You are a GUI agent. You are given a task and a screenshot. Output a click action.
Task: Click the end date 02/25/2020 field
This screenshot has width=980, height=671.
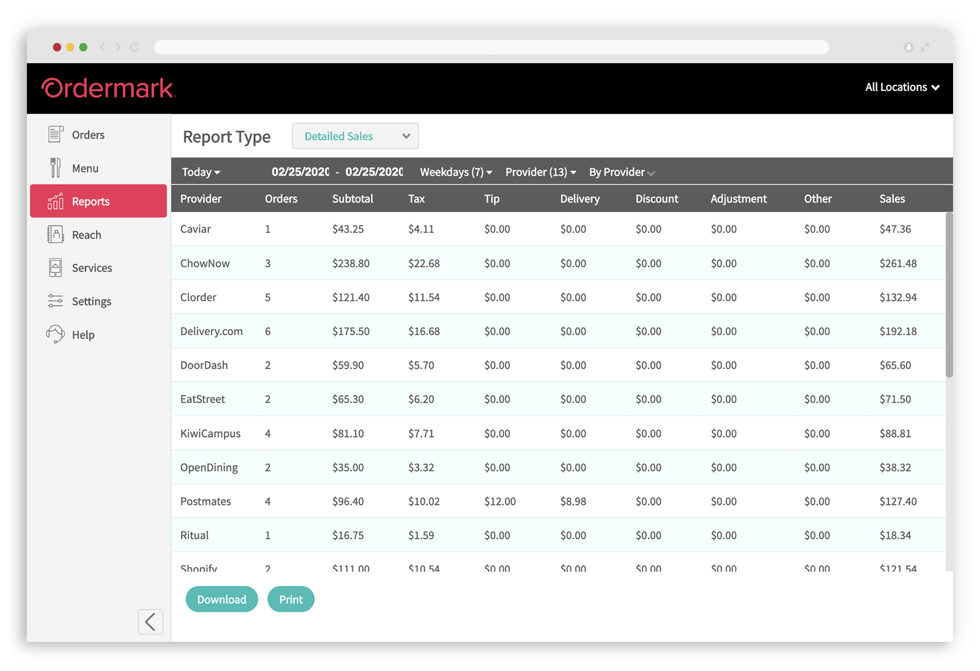[x=374, y=171]
